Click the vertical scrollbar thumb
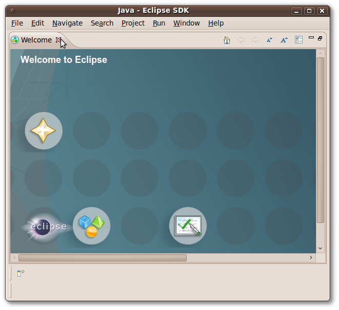Screen dimensions: 339x310 [321, 140]
